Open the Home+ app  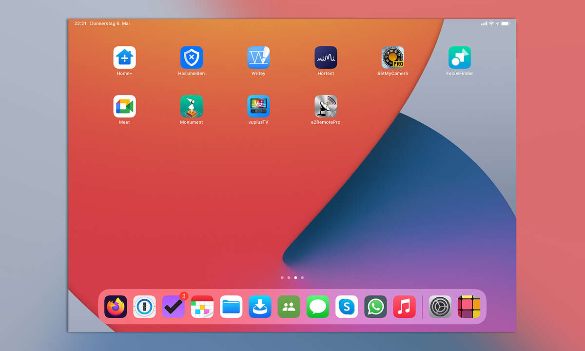click(x=124, y=58)
